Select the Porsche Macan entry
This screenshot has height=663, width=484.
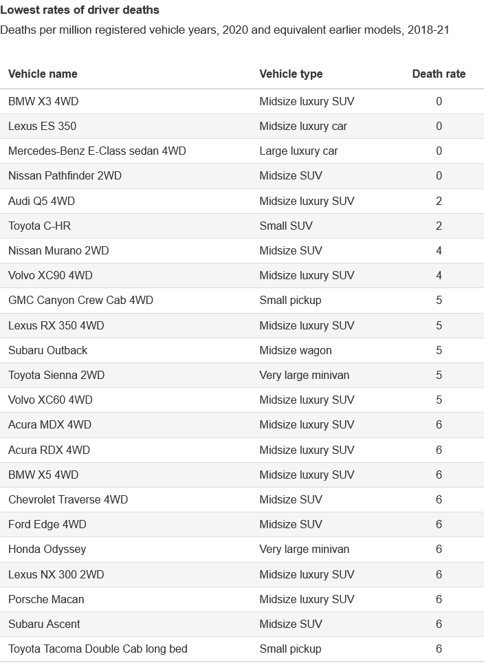coord(46,599)
